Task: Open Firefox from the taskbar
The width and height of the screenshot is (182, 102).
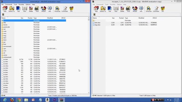Action: (12, 100)
